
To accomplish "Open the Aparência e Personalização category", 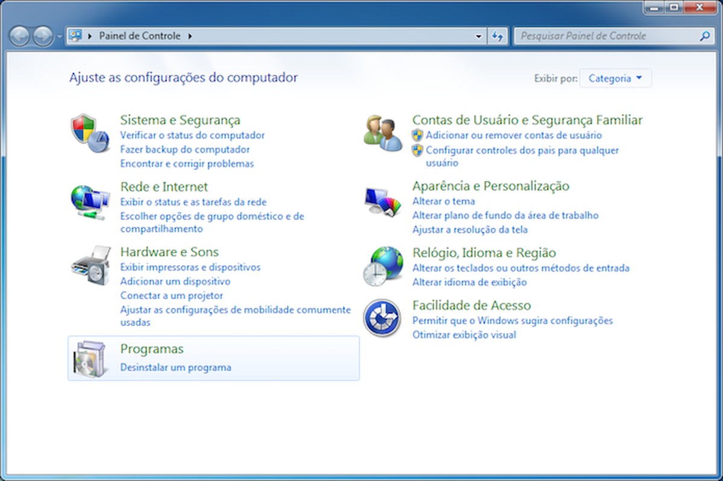I will [x=491, y=186].
